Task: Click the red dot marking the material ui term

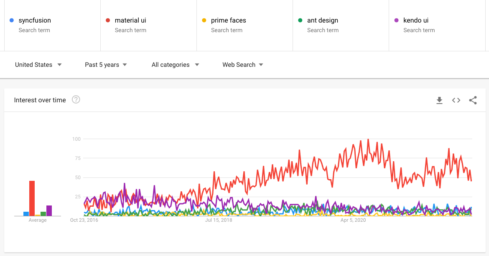Action: (108, 20)
